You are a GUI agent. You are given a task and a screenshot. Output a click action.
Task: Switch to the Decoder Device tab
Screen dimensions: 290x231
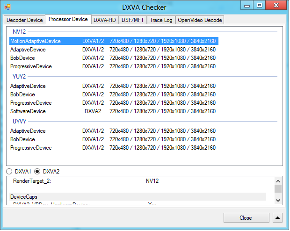24,20
